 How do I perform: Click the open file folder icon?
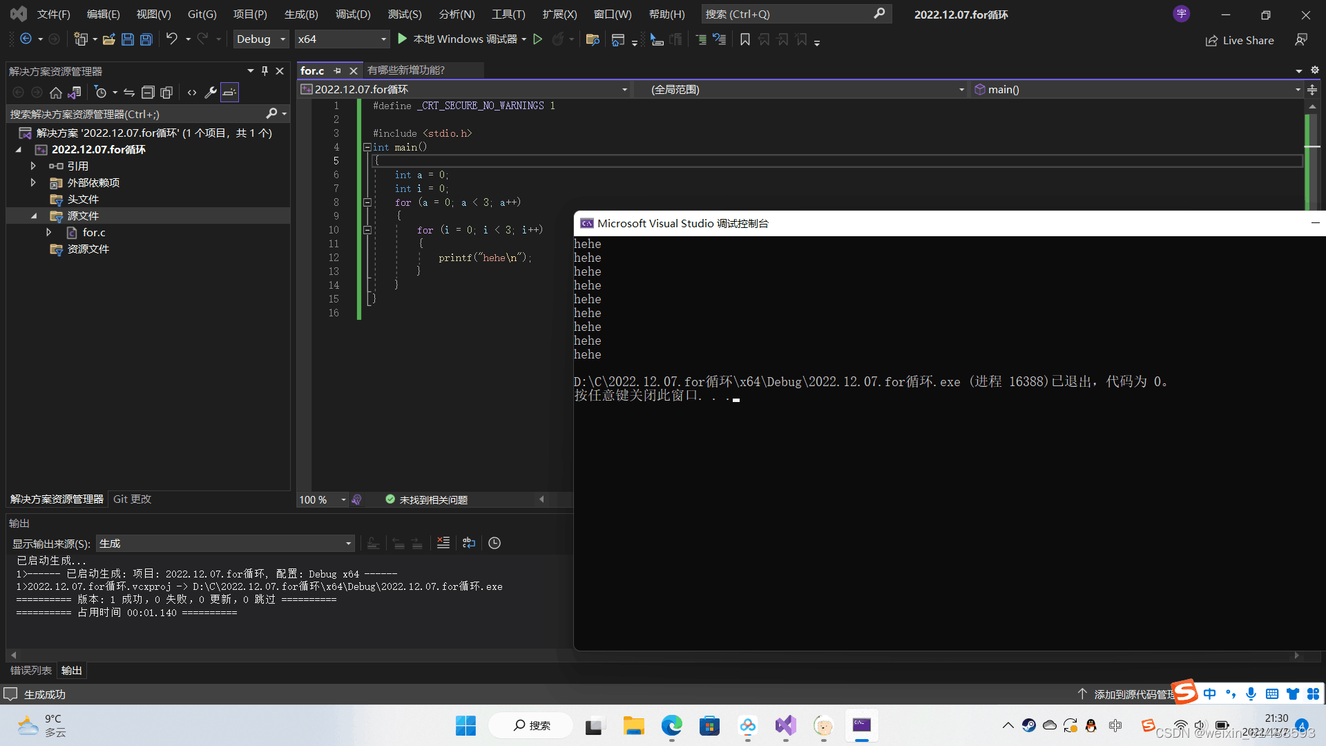108,39
